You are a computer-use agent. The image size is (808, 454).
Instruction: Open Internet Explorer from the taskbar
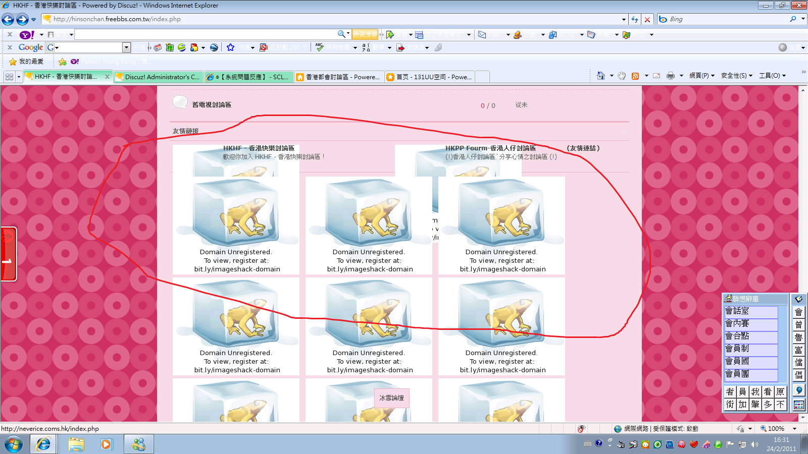(43, 444)
